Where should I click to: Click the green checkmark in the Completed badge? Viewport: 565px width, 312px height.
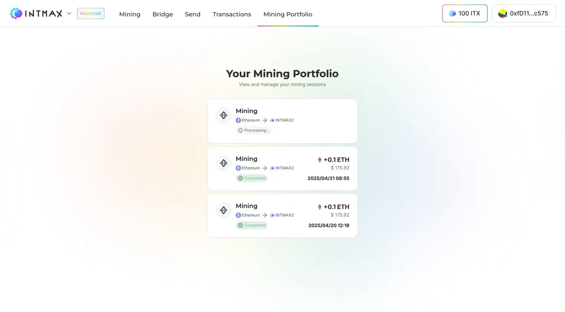(240, 178)
